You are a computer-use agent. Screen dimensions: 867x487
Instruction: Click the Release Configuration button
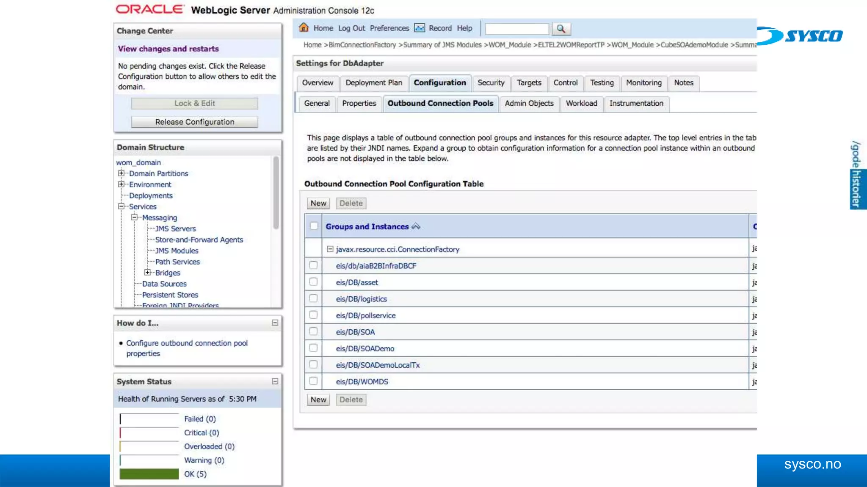[x=194, y=122]
